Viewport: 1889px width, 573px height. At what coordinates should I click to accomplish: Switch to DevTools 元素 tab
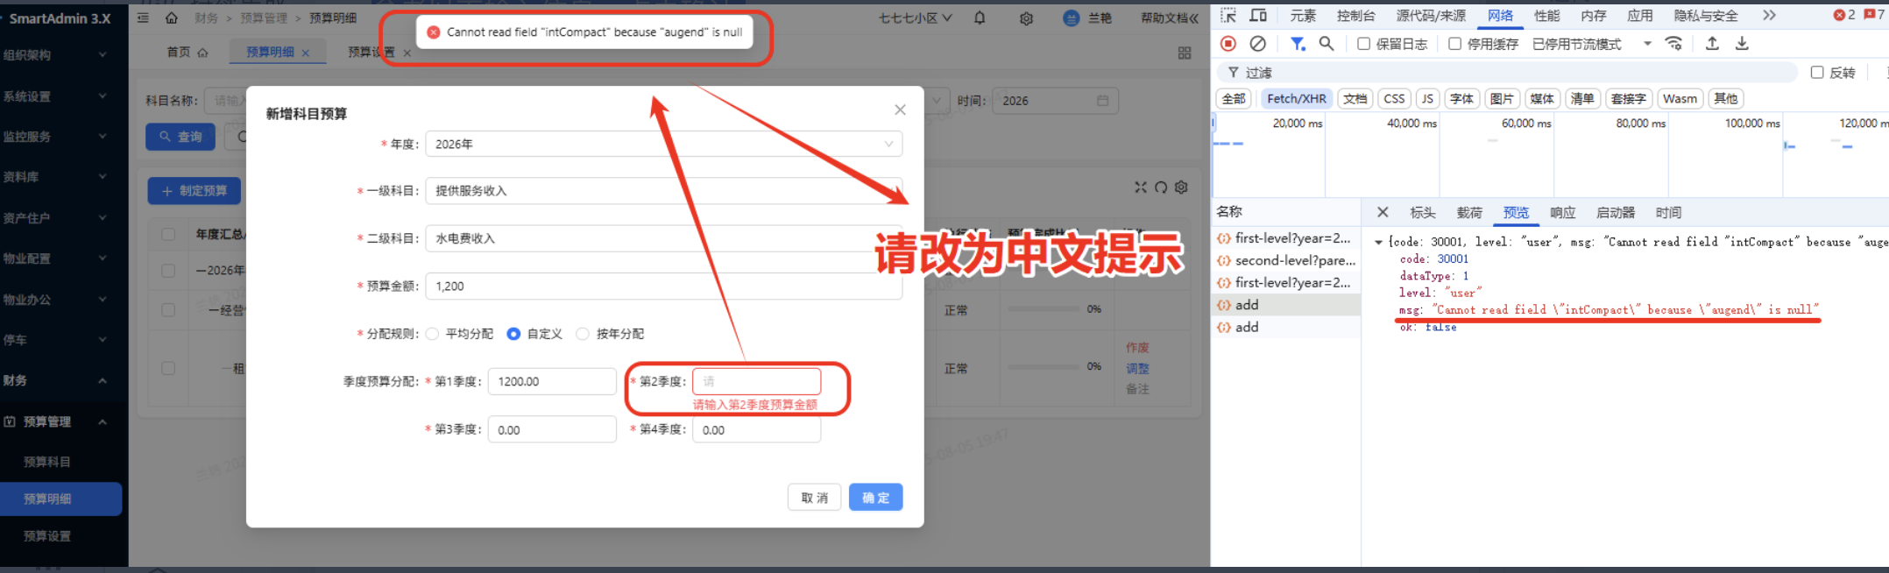click(x=1303, y=16)
